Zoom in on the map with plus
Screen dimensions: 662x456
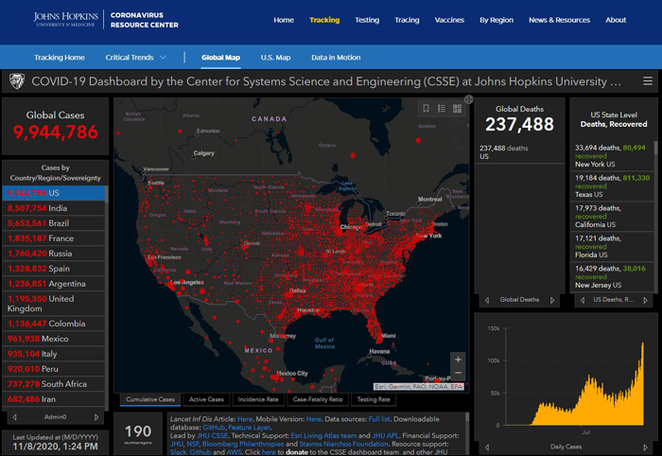pyautogui.click(x=458, y=360)
